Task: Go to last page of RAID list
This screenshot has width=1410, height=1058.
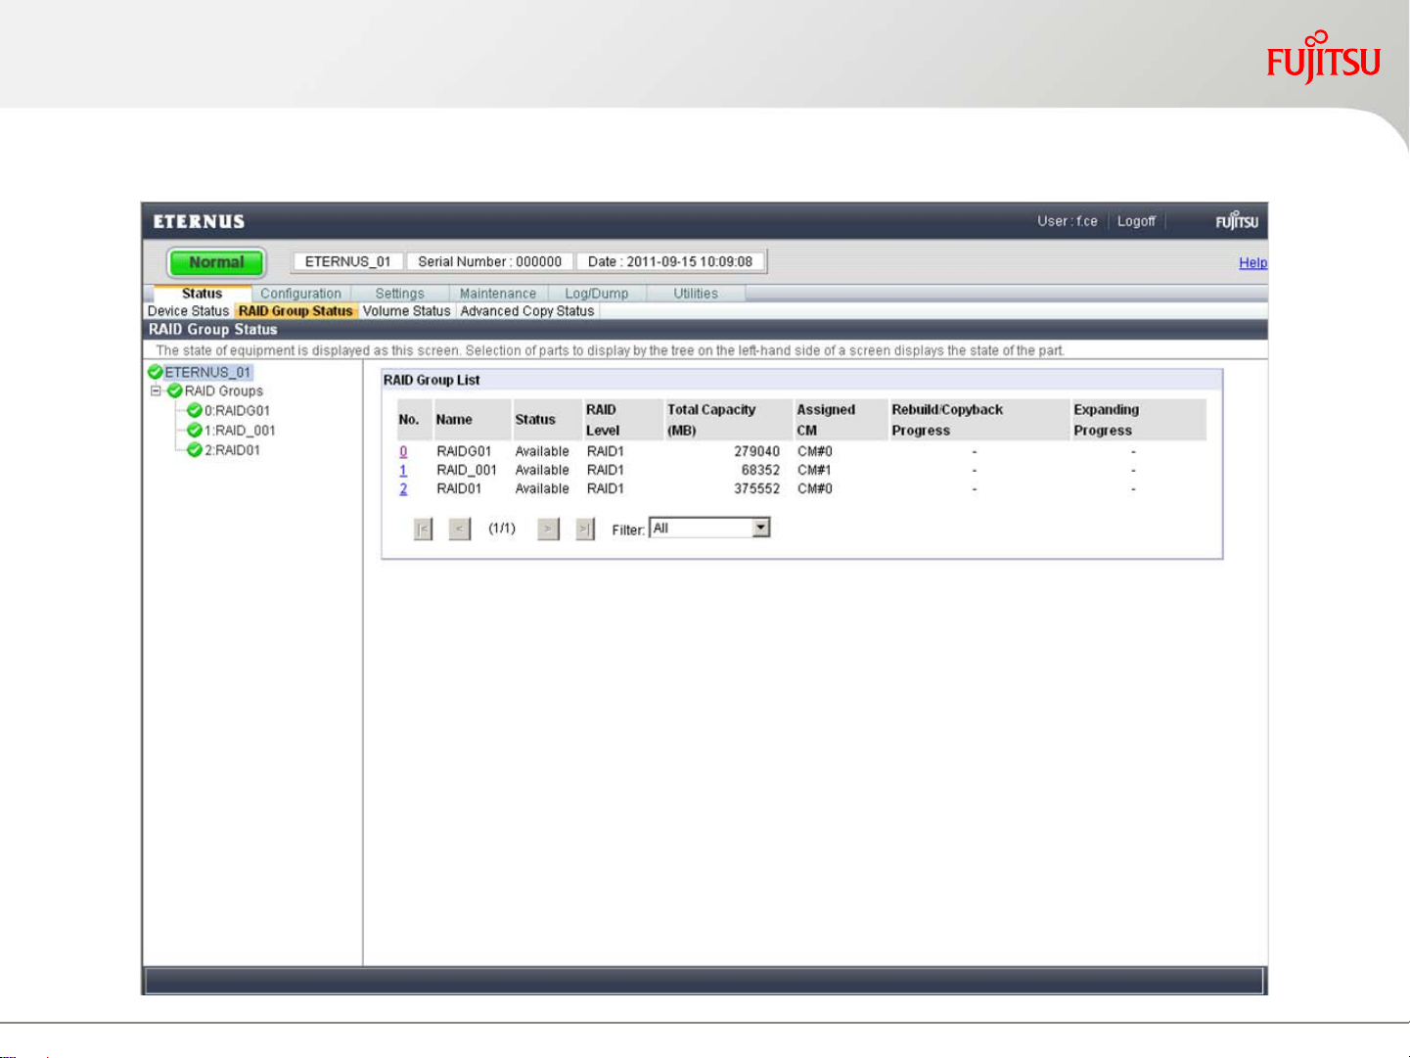Action: [x=585, y=529]
